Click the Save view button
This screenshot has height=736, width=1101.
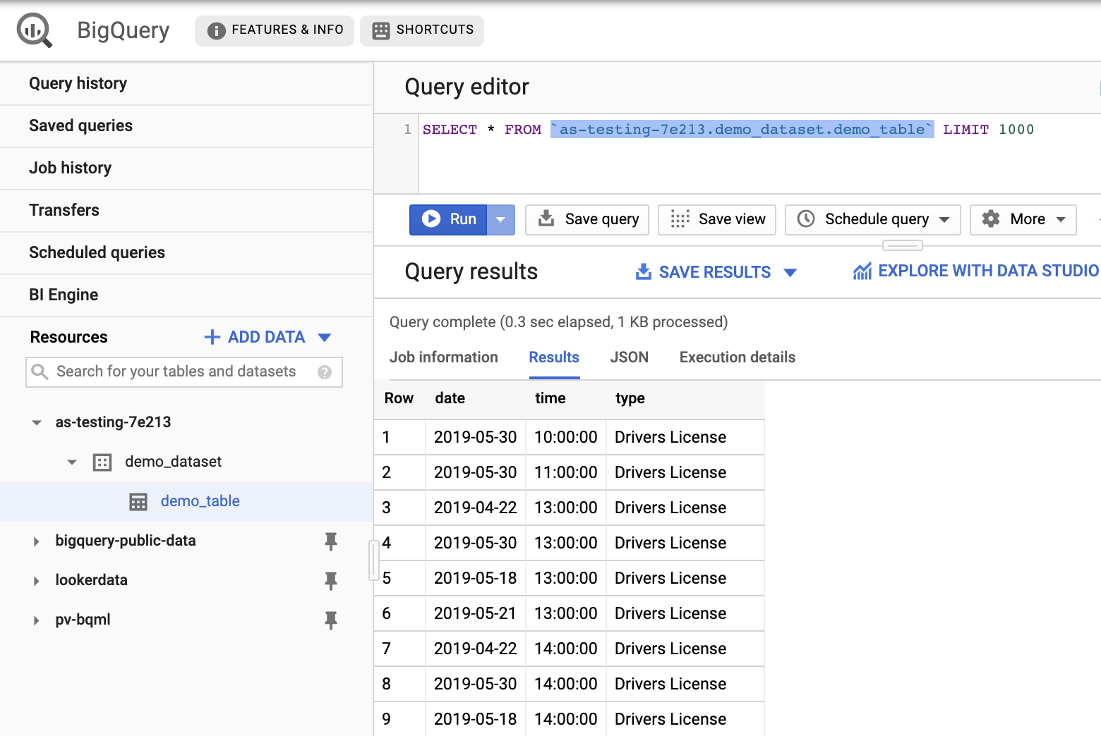click(x=717, y=220)
